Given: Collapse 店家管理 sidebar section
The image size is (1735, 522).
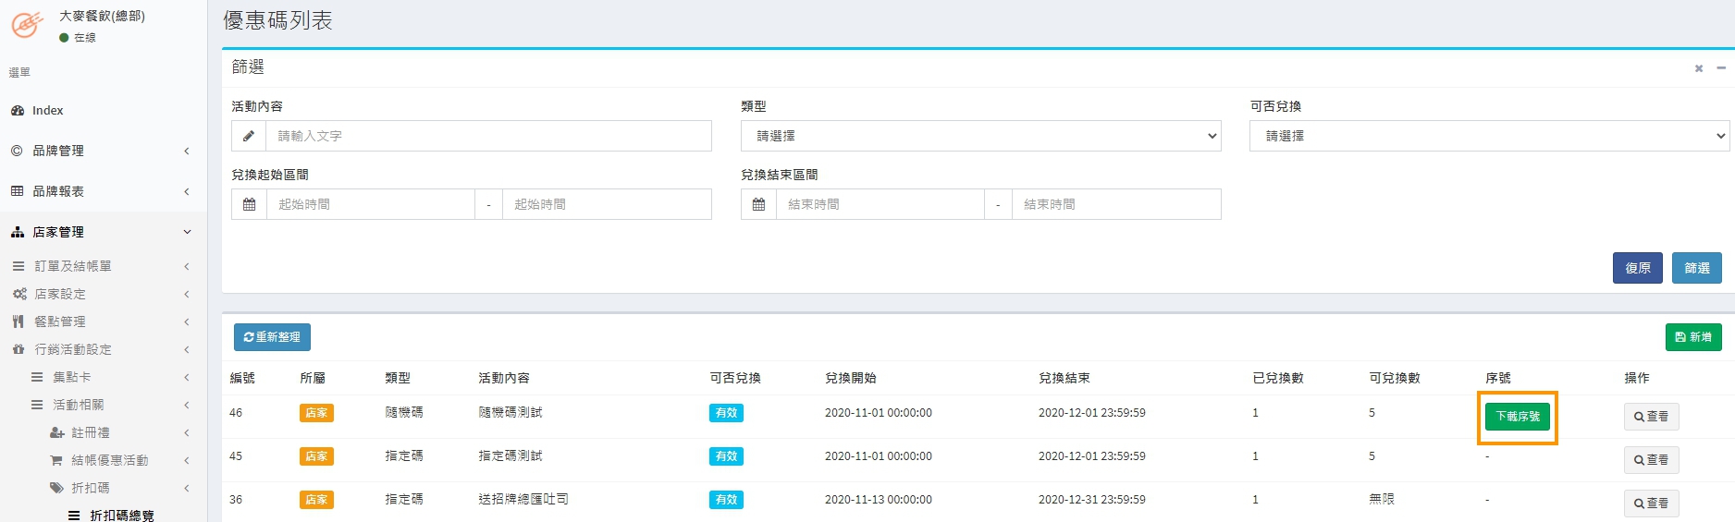Looking at the screenshot, I should pos(58,232).
